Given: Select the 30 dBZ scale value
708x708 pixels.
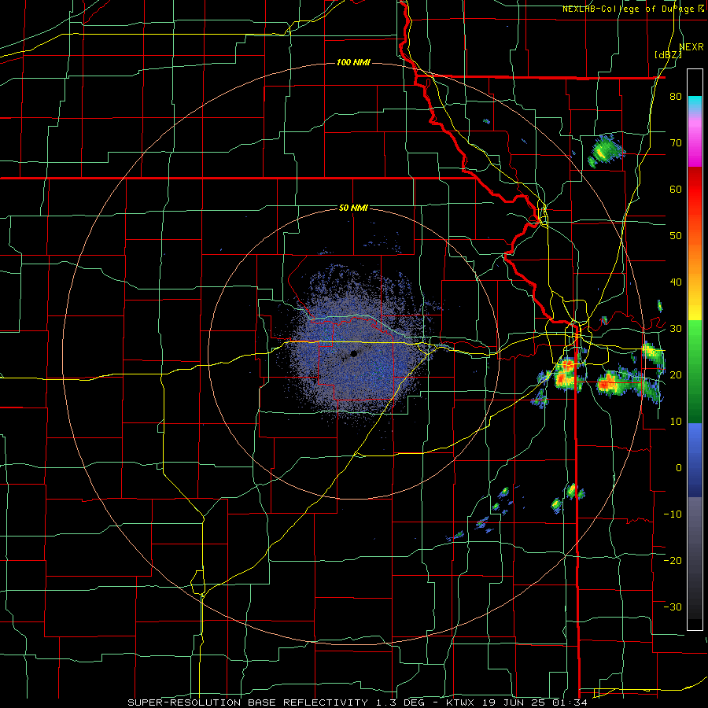Looking at the screenshot, I should [x=676, y=329].
